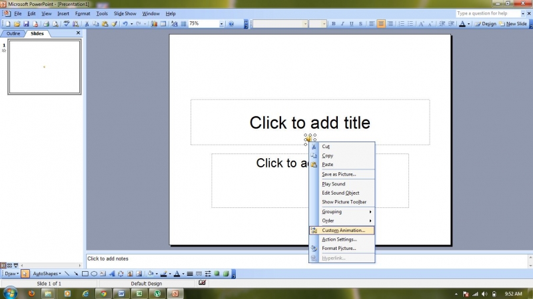Click the Format Painter brush icon
The image size is (533, 299).
(x=115, y=24)
